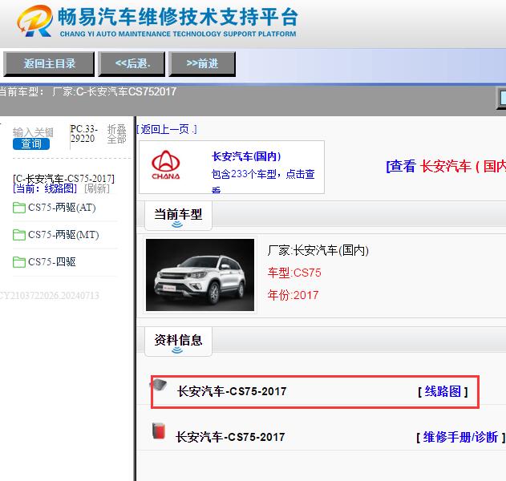Select the 资料信息 tab
This screenshot has height=481, width=506.
[x=178, y=341]
